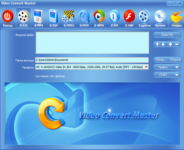Viewport: 184px width, 150px height.
Task: Close the Video Convert Master window
Action: 180,3
